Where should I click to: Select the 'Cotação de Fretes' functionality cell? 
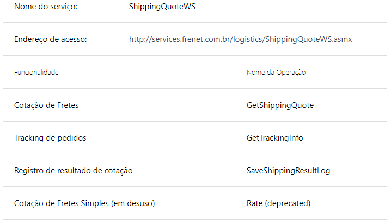46,105
